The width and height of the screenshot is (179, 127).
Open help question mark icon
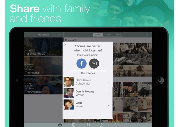(x=115, y=125)
